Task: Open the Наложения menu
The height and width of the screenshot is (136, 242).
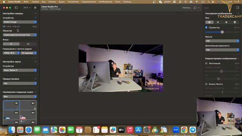Action: coord(73,2)
